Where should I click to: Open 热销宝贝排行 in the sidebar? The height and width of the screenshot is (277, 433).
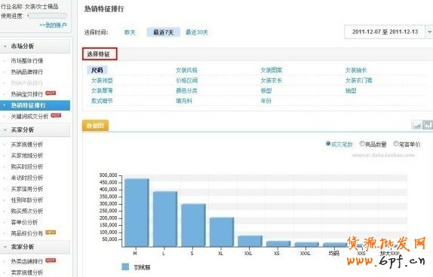pyautogui.click(x=27, y=94)
